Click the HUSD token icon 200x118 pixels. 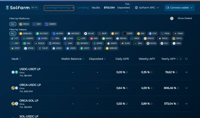tap(39, 38)
